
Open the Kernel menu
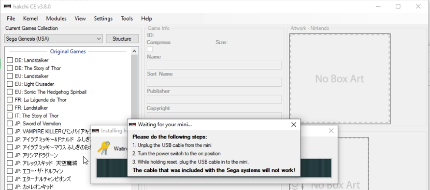[30, 19]
